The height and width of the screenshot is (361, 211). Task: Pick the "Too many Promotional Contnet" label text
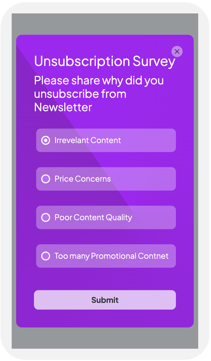click(111, 256)
